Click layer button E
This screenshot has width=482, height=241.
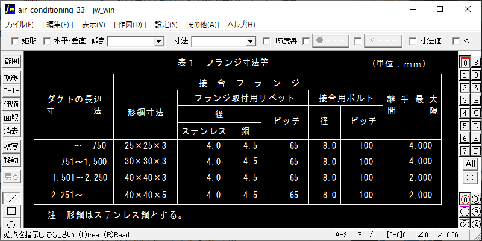[476, 138]
